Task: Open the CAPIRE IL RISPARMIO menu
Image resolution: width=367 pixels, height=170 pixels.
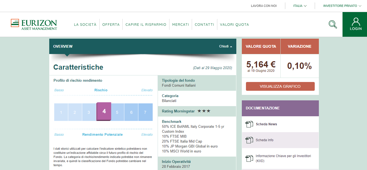Action: click(x=146, y=24)
